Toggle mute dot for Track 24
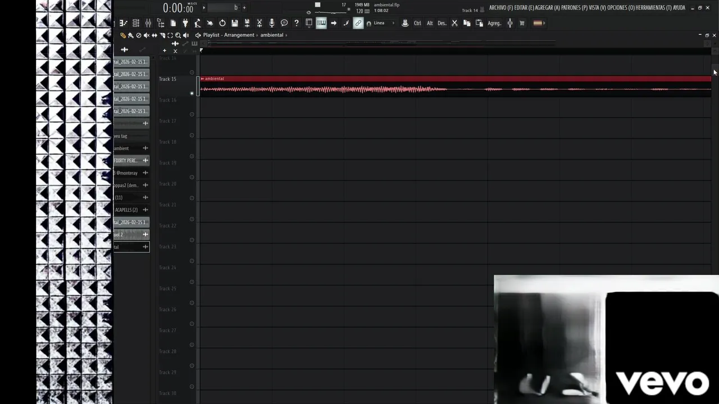The image size is (719, 404). [192, 282]
